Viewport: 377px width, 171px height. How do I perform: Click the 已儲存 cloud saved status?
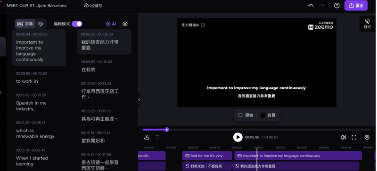click(93, 5)
